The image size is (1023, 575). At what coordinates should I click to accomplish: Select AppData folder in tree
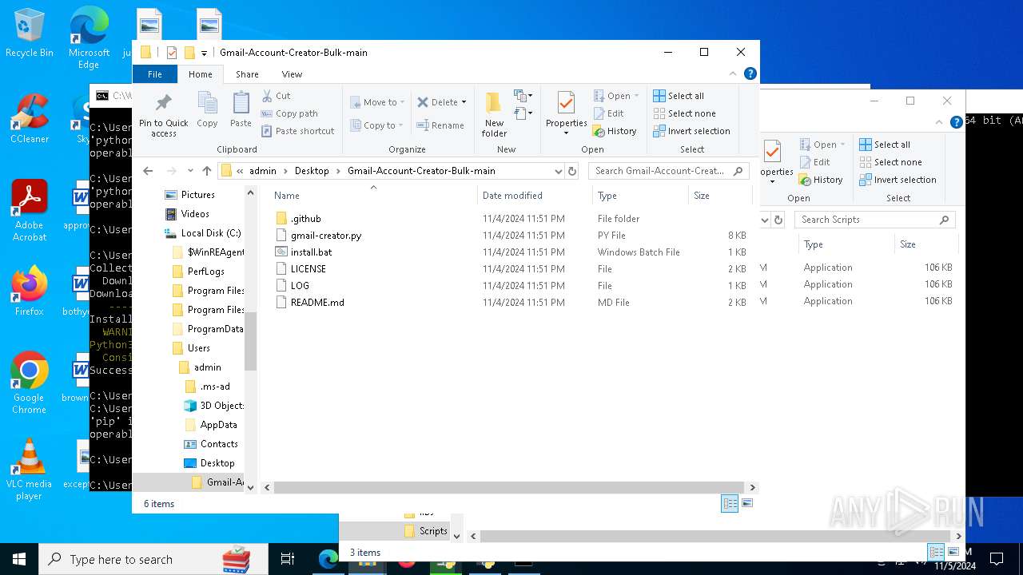click(x=218, y=425)
